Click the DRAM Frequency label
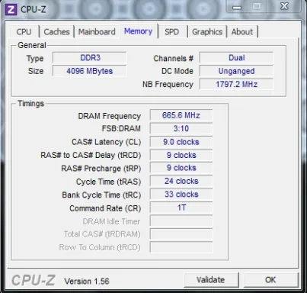 [x=110, y=116]
